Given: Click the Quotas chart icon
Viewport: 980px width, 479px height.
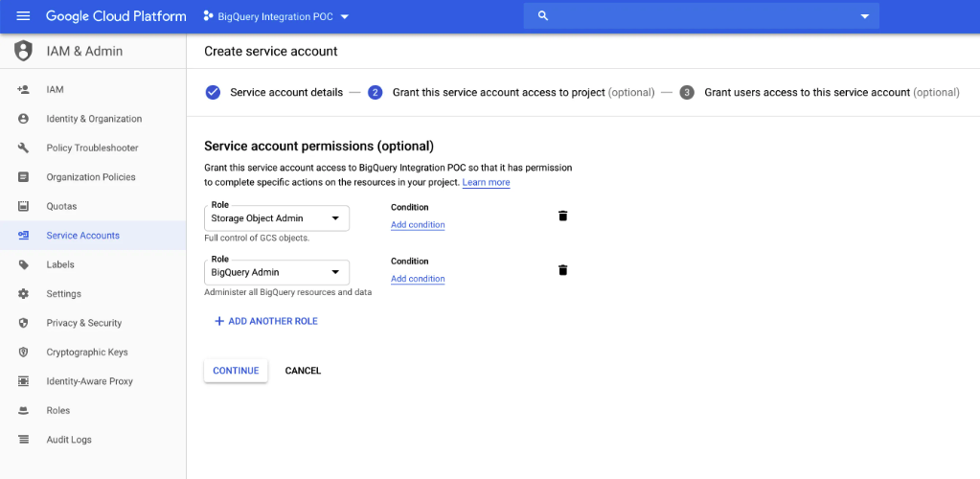Looking at the screenshot, I should click(x=23, y=206).
